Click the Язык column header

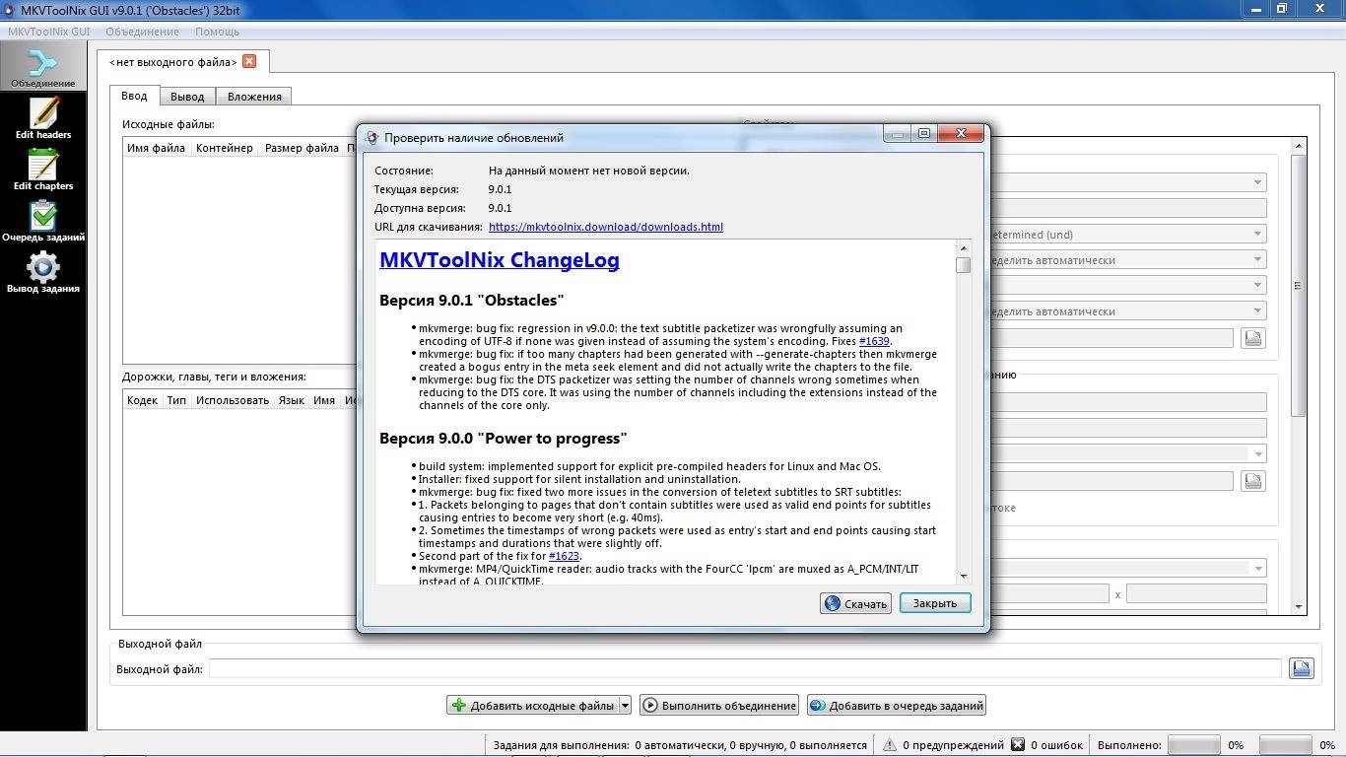[291, 400]
